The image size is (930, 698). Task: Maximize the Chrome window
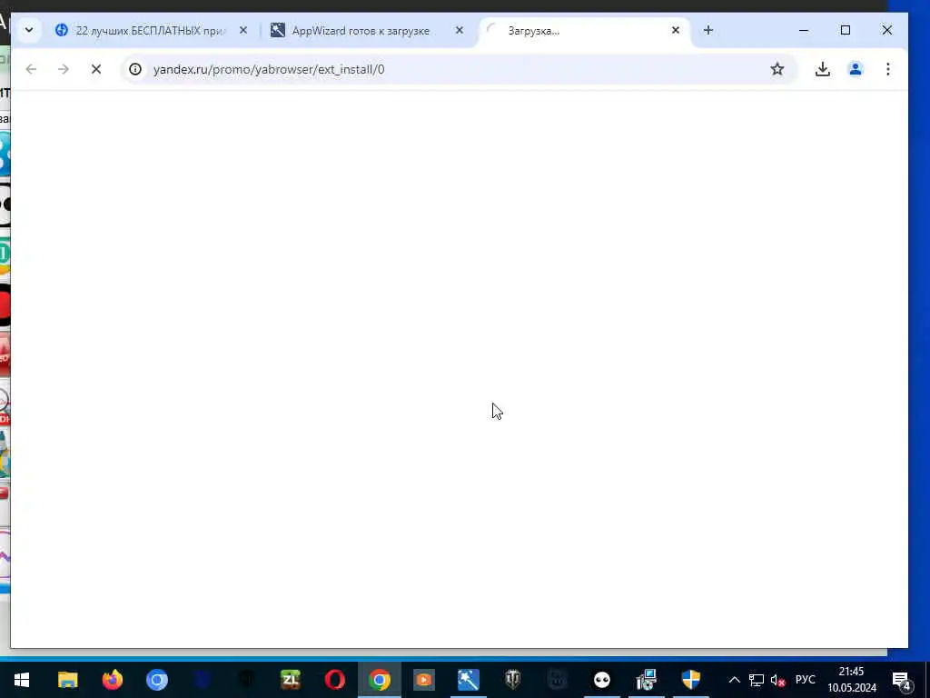tap(846, 30)
